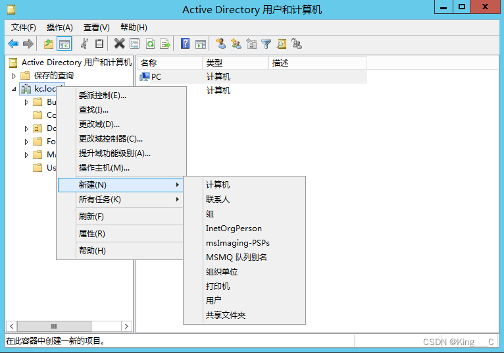The width and height of the screenshot is (504, 353).
Task: Select 提升域功能级别(A)... entry
Action: (121, 153)
